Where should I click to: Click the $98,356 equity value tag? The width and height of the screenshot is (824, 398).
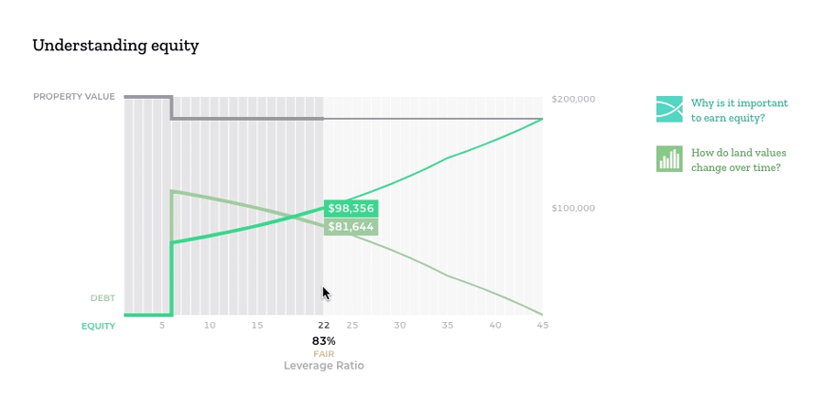(x=351, y=209)
